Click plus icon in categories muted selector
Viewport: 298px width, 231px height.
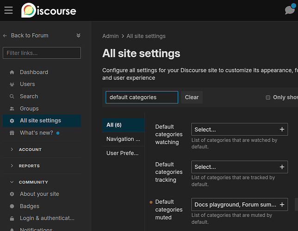(x=282, y=205)
